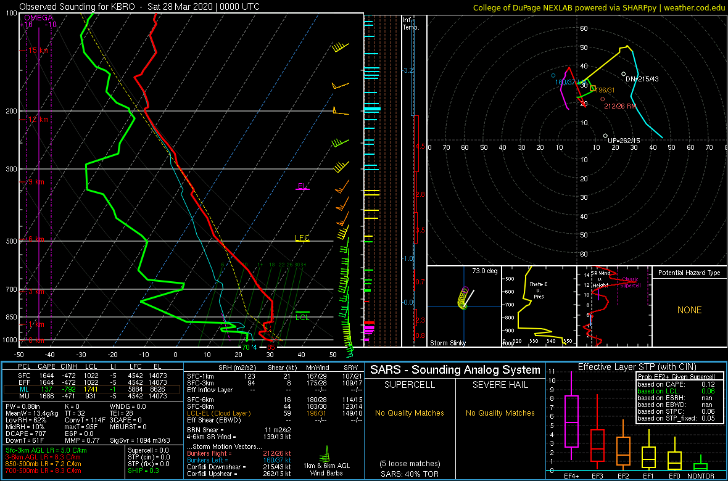Screen dimensions: 728x481
Task: Click the LCL-EL (Cloud Layer) row
Action: coord(274,413)
